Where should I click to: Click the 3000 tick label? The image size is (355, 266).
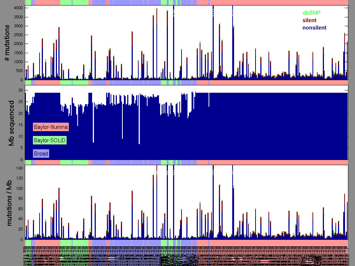pyautogui.click(x=17, y=26)
